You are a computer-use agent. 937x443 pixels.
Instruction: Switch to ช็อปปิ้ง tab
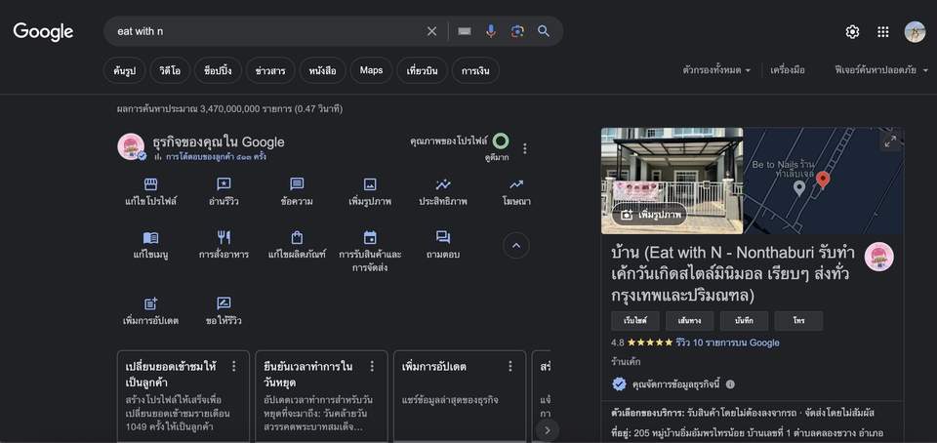pos(218,70)
